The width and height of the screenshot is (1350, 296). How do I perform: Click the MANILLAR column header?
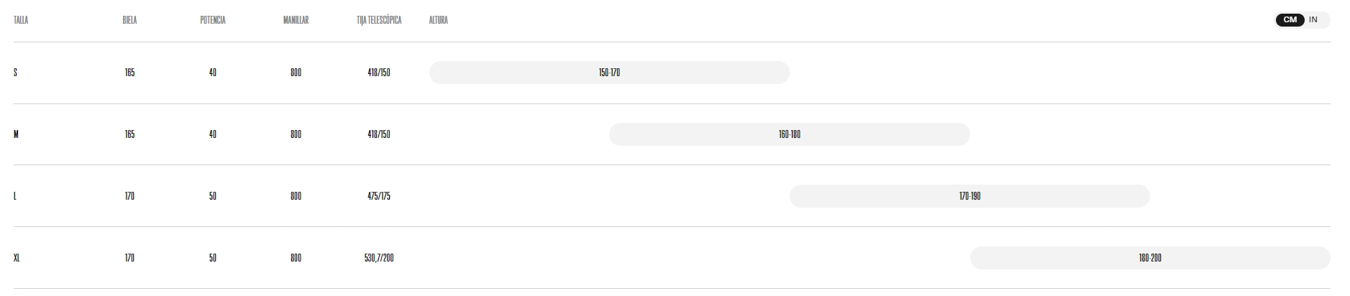click(296, 20)
